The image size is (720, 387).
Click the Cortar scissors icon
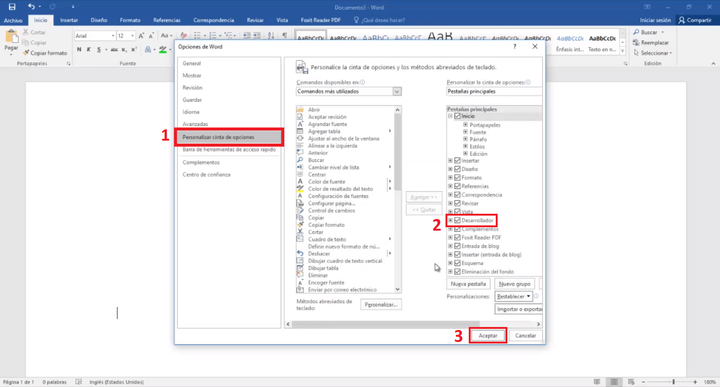pos(25,32)
